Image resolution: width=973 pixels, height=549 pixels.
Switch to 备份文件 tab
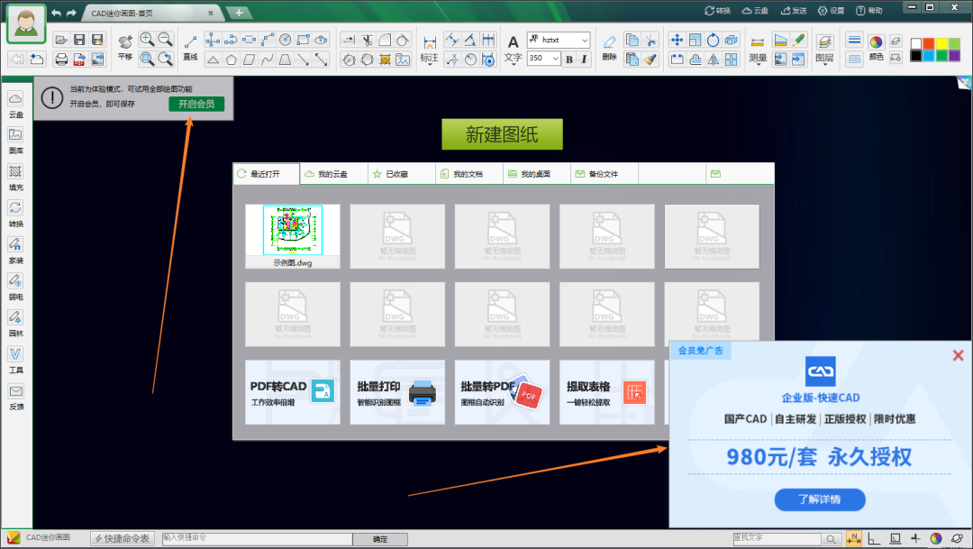[605, 174]
